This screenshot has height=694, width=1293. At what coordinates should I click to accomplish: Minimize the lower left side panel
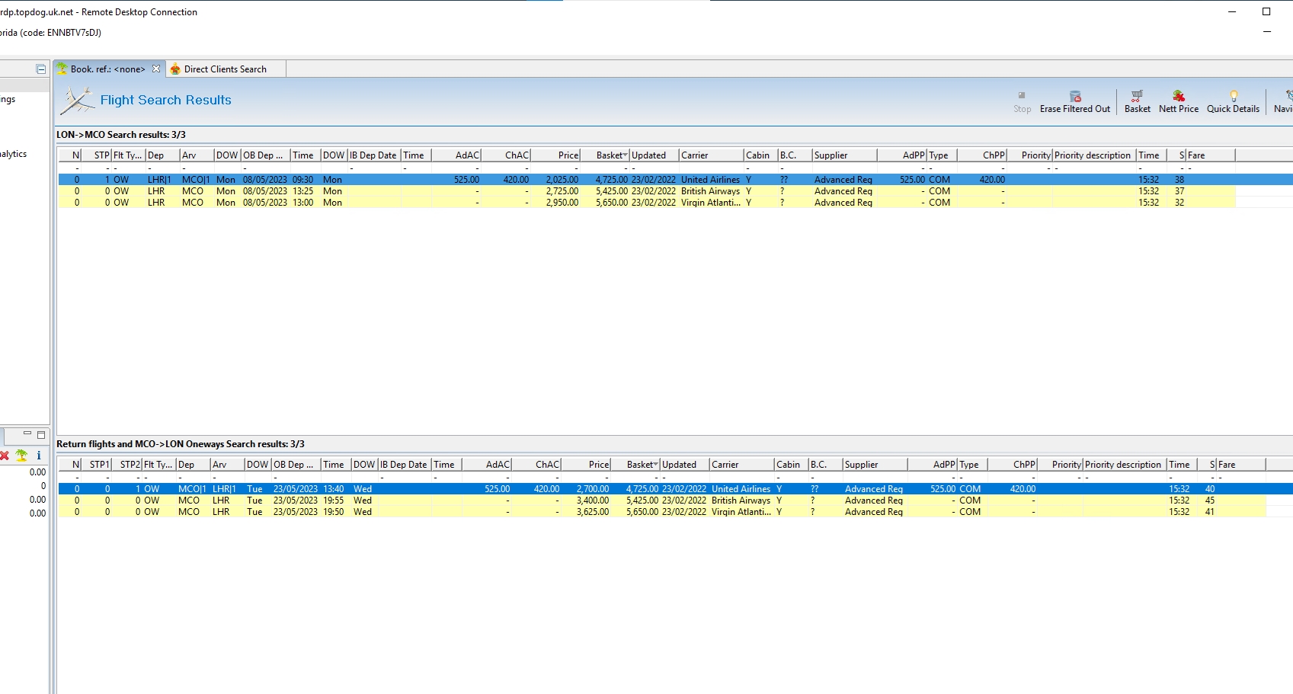(27, 434)
